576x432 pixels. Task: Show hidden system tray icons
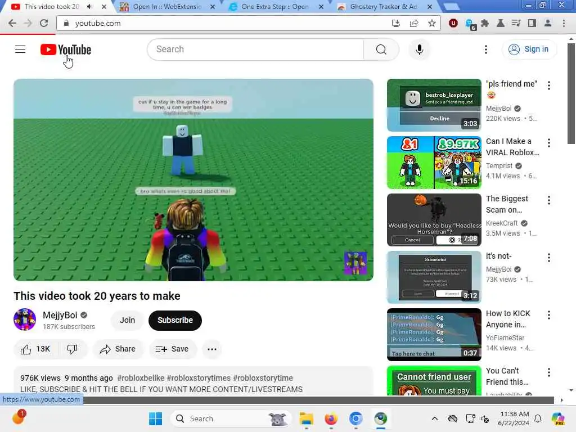pos(435,418)
